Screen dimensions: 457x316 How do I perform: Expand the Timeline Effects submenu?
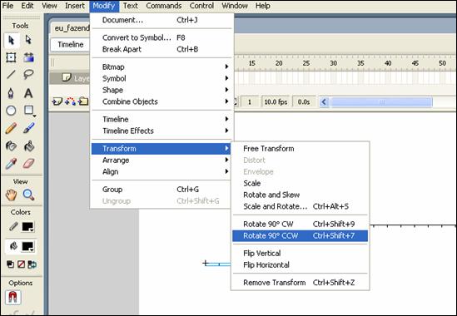point(161,131)
